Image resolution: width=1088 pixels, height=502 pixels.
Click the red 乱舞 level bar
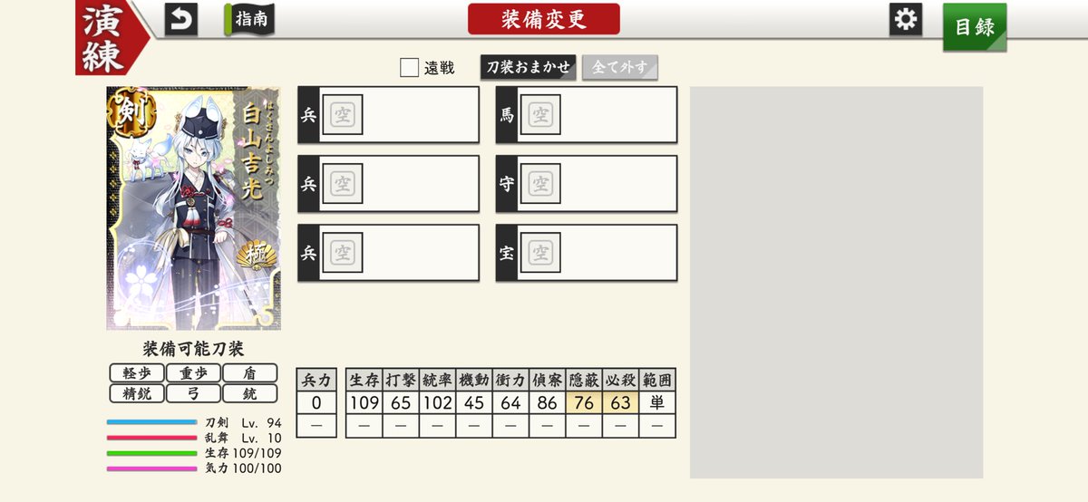(x=151, y=438)
